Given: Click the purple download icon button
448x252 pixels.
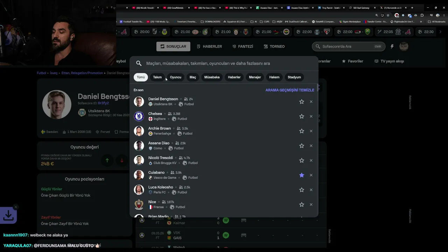Looking at the screenshot, I should (8, 216).
